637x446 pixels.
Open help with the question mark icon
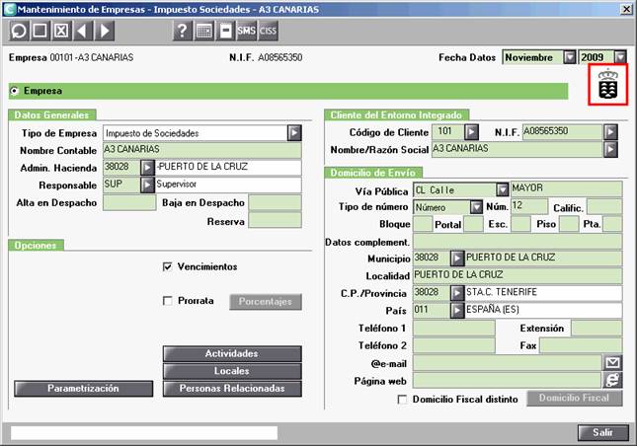pyautogui.click(x=183, y=31)
